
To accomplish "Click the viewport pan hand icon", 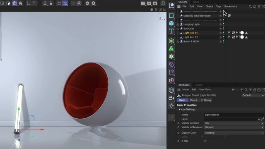I will tap(152, 10).
